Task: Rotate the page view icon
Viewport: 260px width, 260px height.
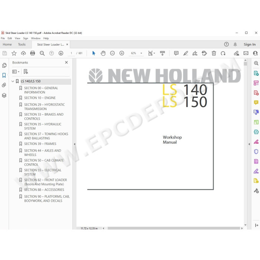Action: tap(223, 53)
